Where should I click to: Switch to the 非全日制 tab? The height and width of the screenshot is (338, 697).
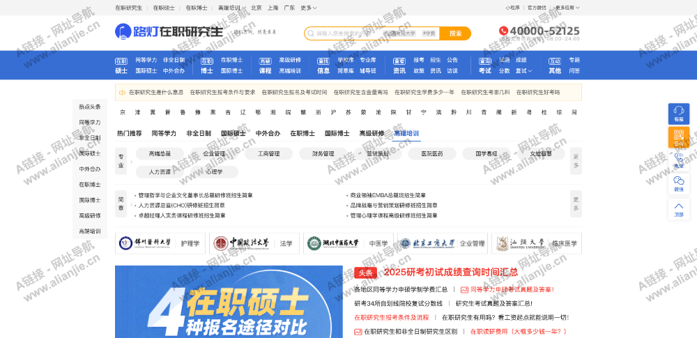199,133
